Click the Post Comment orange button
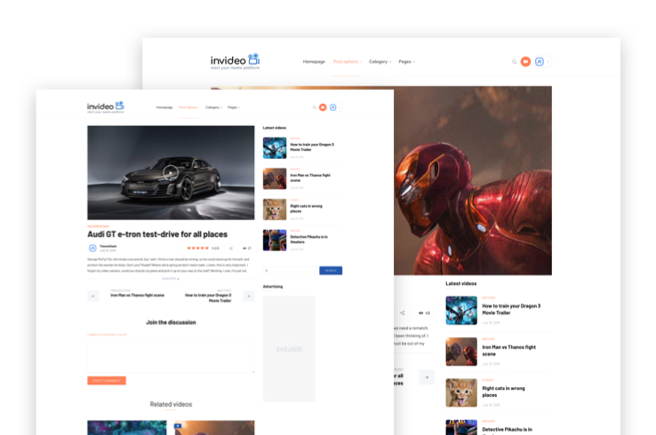 [x=107, y=381]
